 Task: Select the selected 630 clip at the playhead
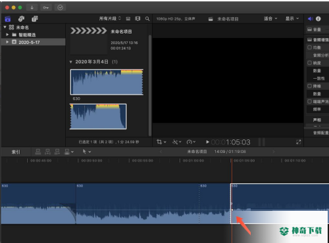(280, 204)
